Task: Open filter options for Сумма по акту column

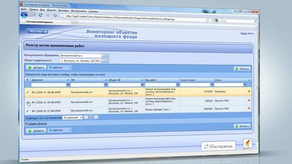Action: click(x=212, y=85)
